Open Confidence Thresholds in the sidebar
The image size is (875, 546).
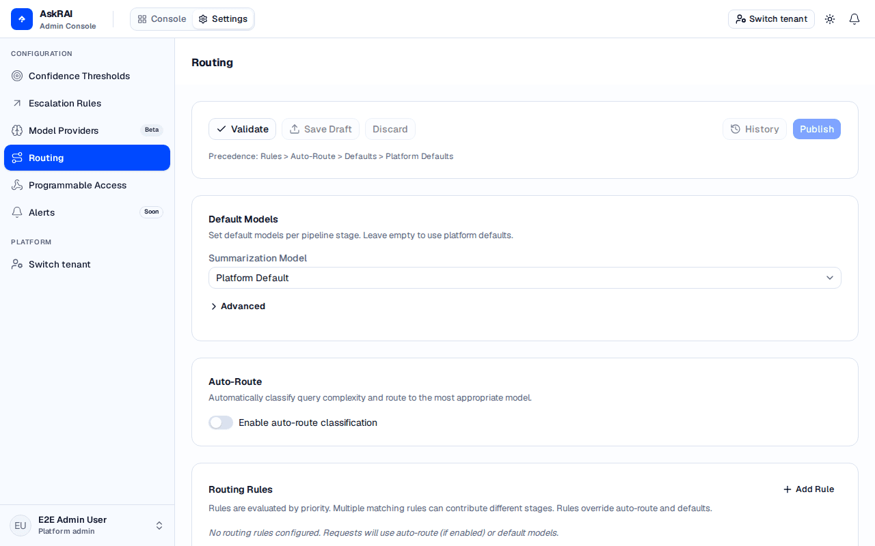coord(87,76)
